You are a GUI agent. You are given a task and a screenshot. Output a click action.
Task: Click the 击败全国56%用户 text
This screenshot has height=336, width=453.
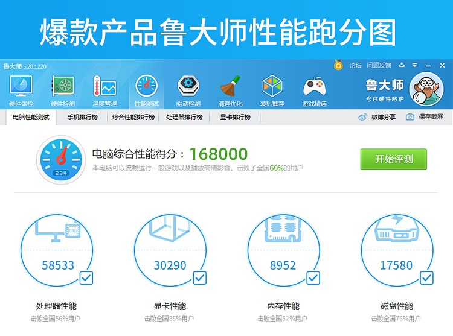(56, 319)
